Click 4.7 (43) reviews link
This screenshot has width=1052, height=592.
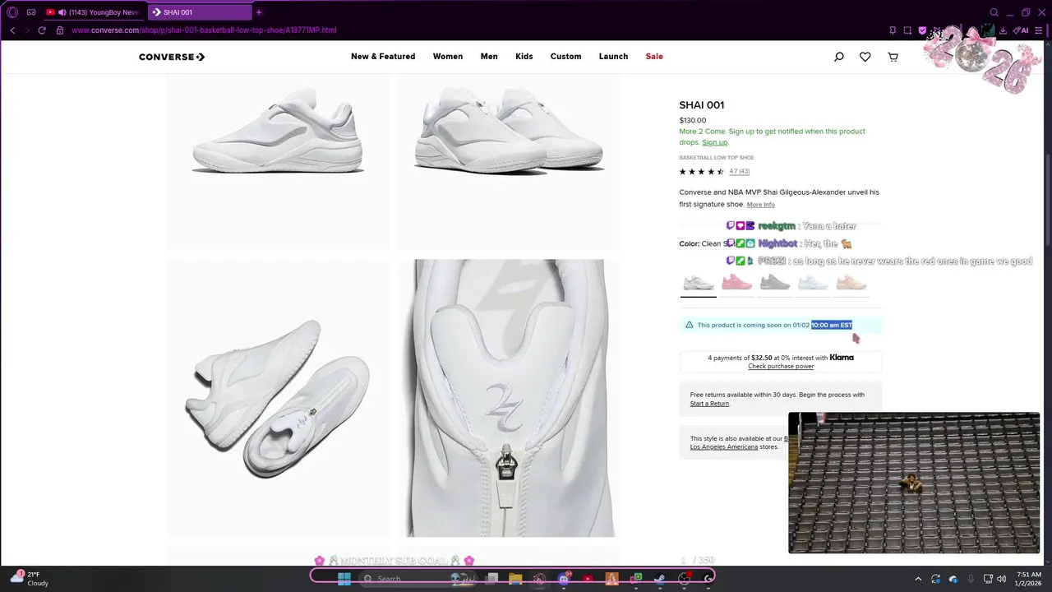(739, 172)
